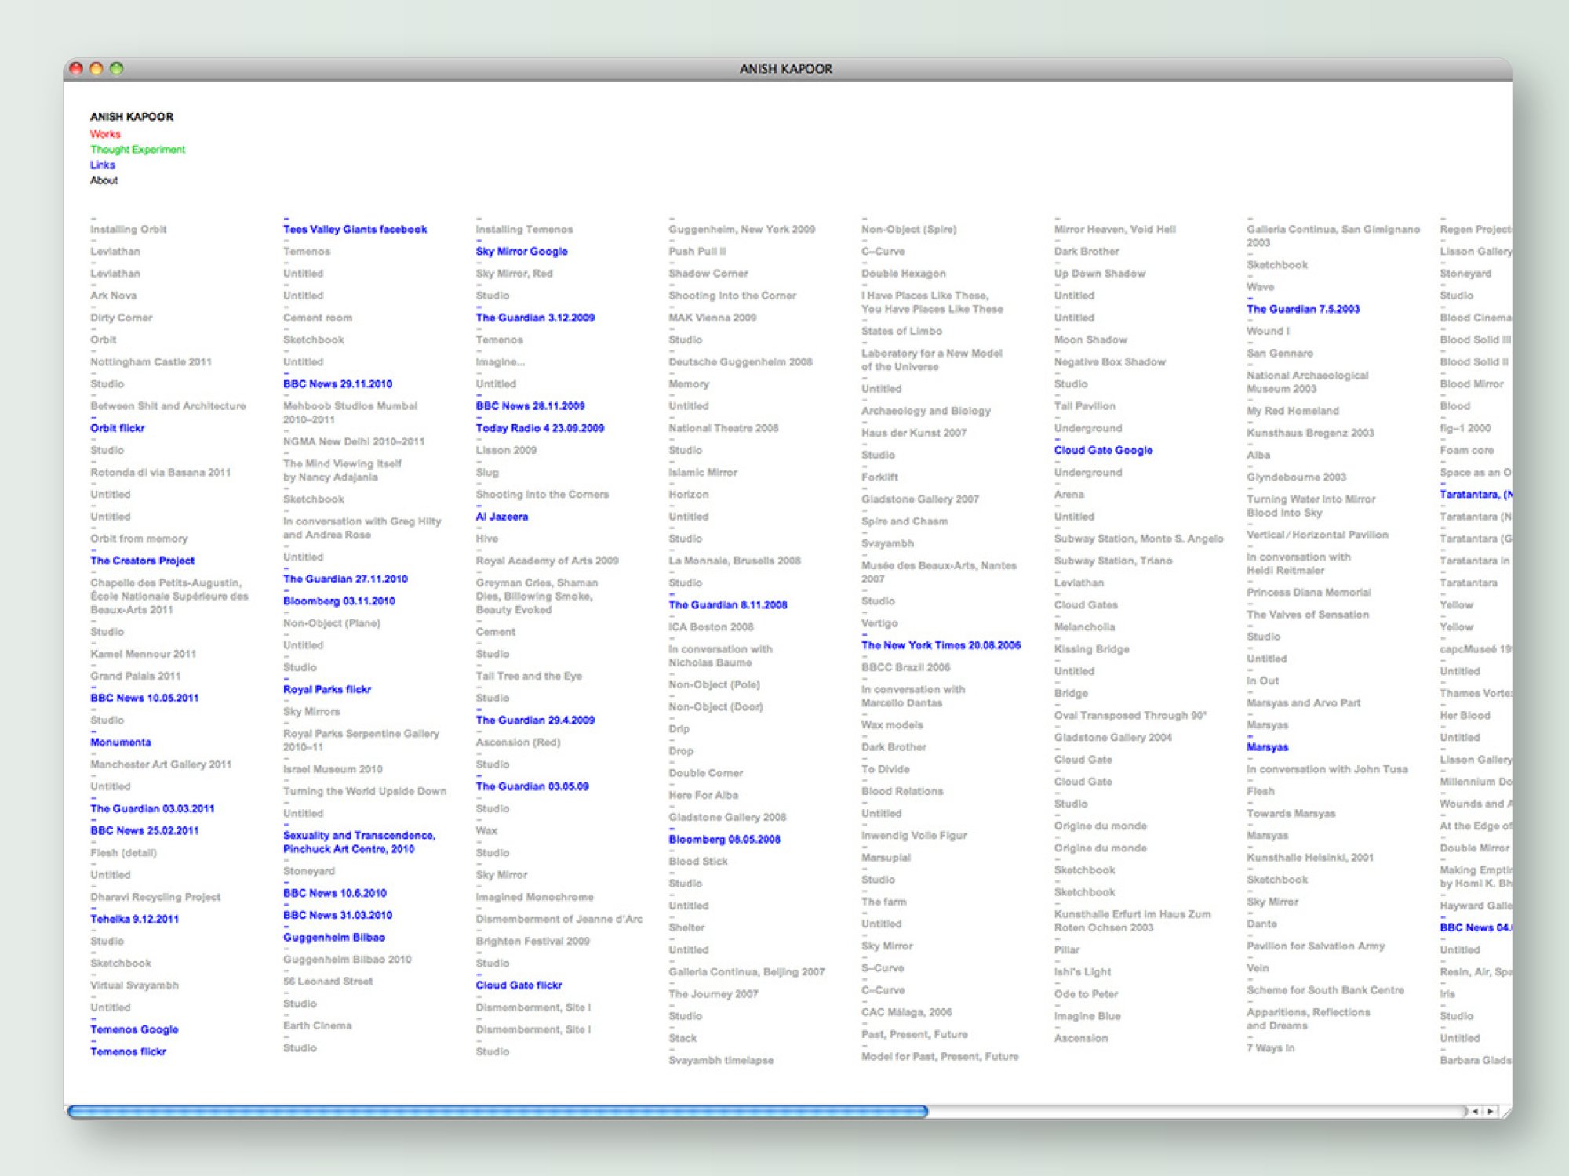Open Bloomberg 03.11.2010 link

tap(339, 601)
